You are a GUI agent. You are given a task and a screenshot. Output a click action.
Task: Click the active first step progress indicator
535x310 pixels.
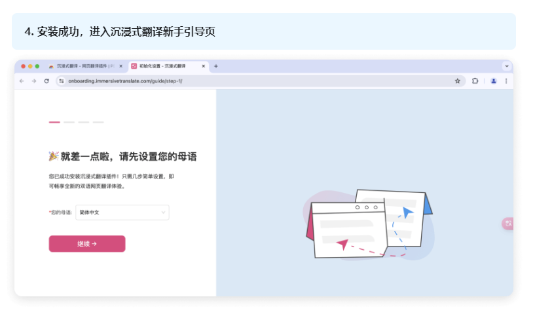click(x=54, y=122)
